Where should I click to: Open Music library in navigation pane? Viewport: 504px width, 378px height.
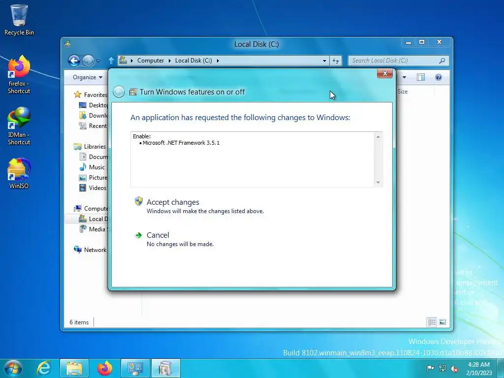(92, 167)
